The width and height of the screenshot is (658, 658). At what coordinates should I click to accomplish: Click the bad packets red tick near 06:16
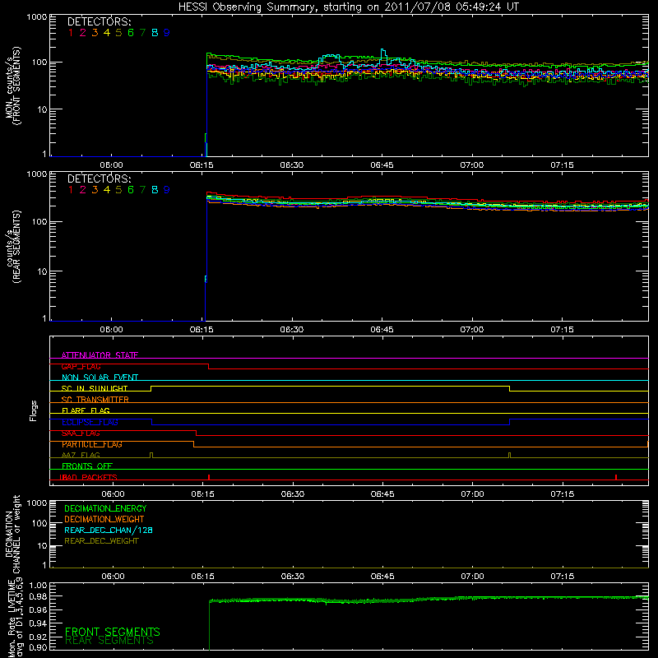[209, 477]
